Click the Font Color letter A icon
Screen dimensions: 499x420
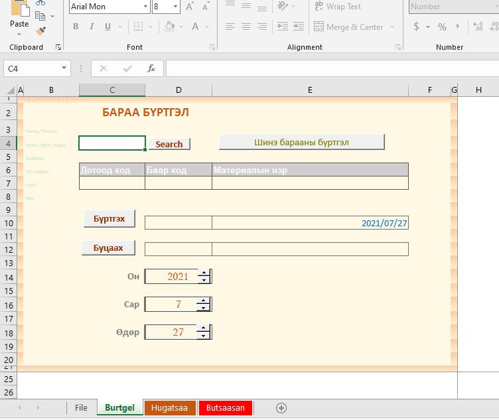pos(195,27)
